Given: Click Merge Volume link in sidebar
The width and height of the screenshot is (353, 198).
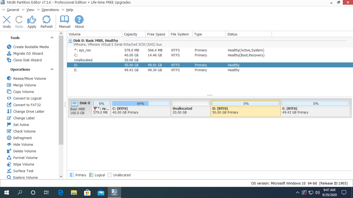Looking at the screenshot, I should [x=25, y=85].
